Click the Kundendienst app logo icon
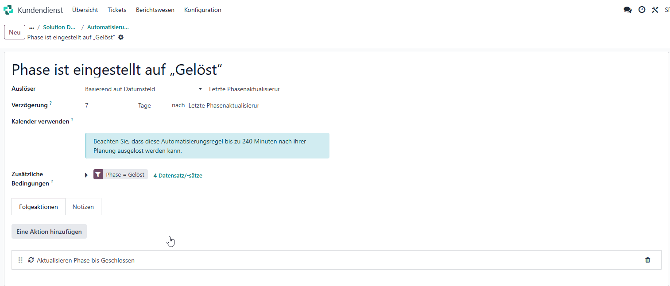Image resolution: width=670 pixels, height=286 pixels. click(8, 10)
